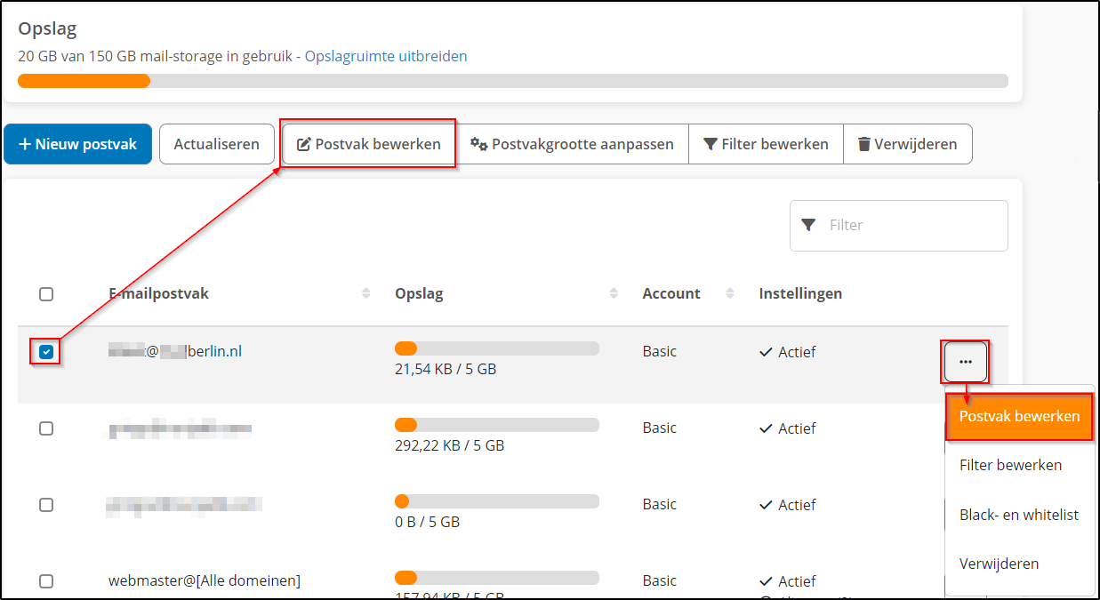Image resolution: width=1100 pixels, height=600 pixels.
Task: Select the pencil edit icon on Postvak bewerken
Action: [303, 144]
